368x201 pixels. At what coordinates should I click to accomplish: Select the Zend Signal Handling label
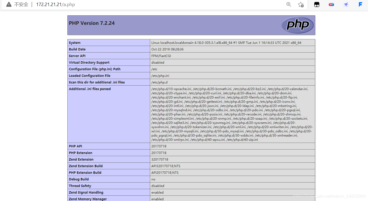(86, 193)
